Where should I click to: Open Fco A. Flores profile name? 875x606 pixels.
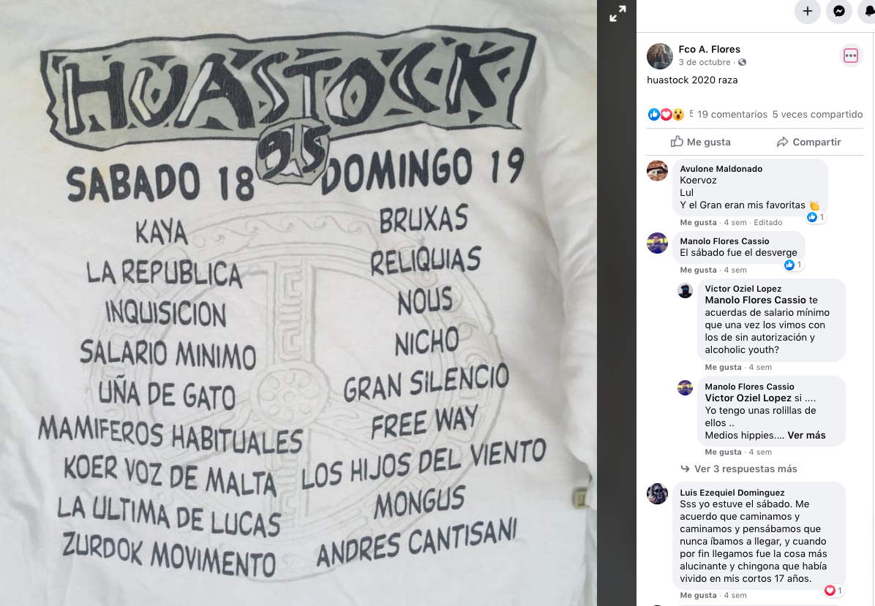pyautogui.click(x=709, y=49)
